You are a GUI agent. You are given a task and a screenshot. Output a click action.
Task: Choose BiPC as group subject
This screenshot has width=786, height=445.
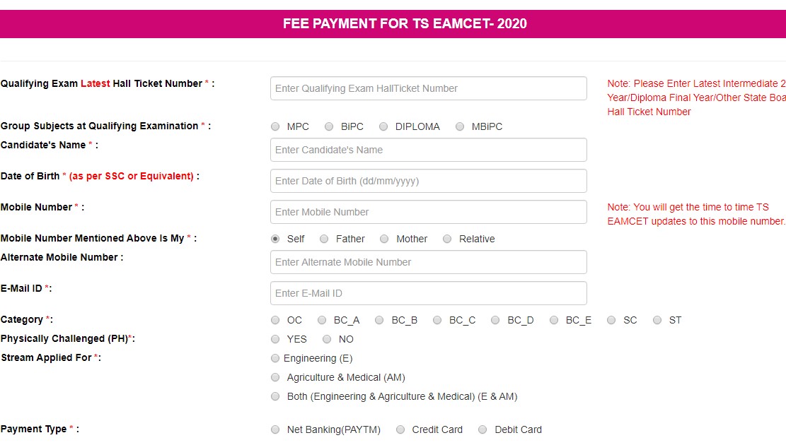(329, 127)
